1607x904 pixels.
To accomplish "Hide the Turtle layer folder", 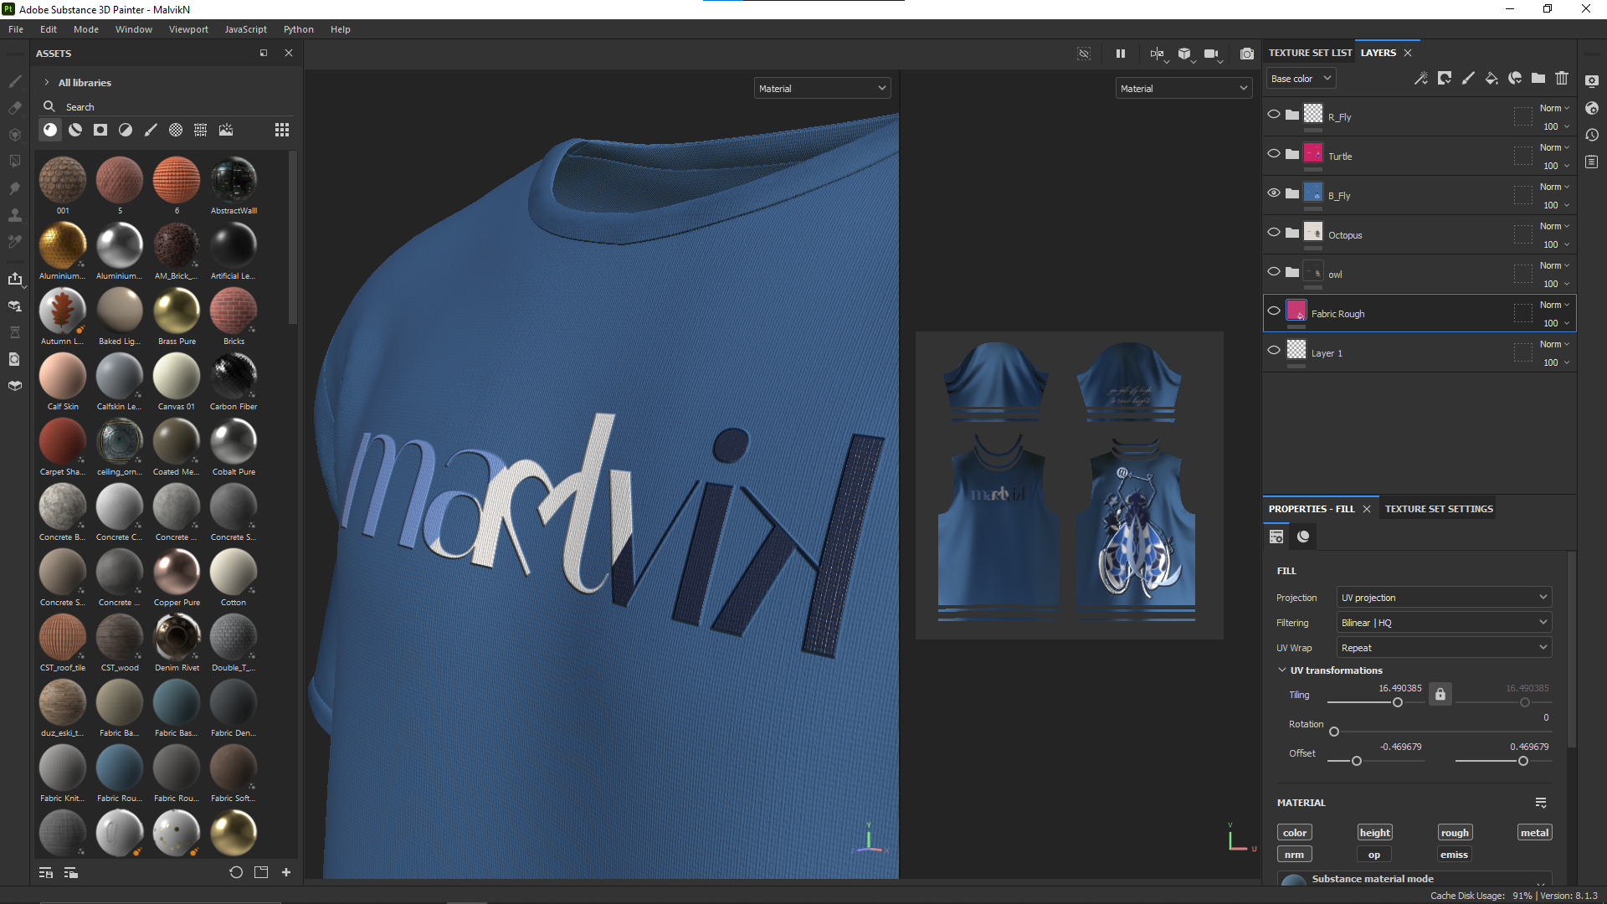I will 1273,154.
